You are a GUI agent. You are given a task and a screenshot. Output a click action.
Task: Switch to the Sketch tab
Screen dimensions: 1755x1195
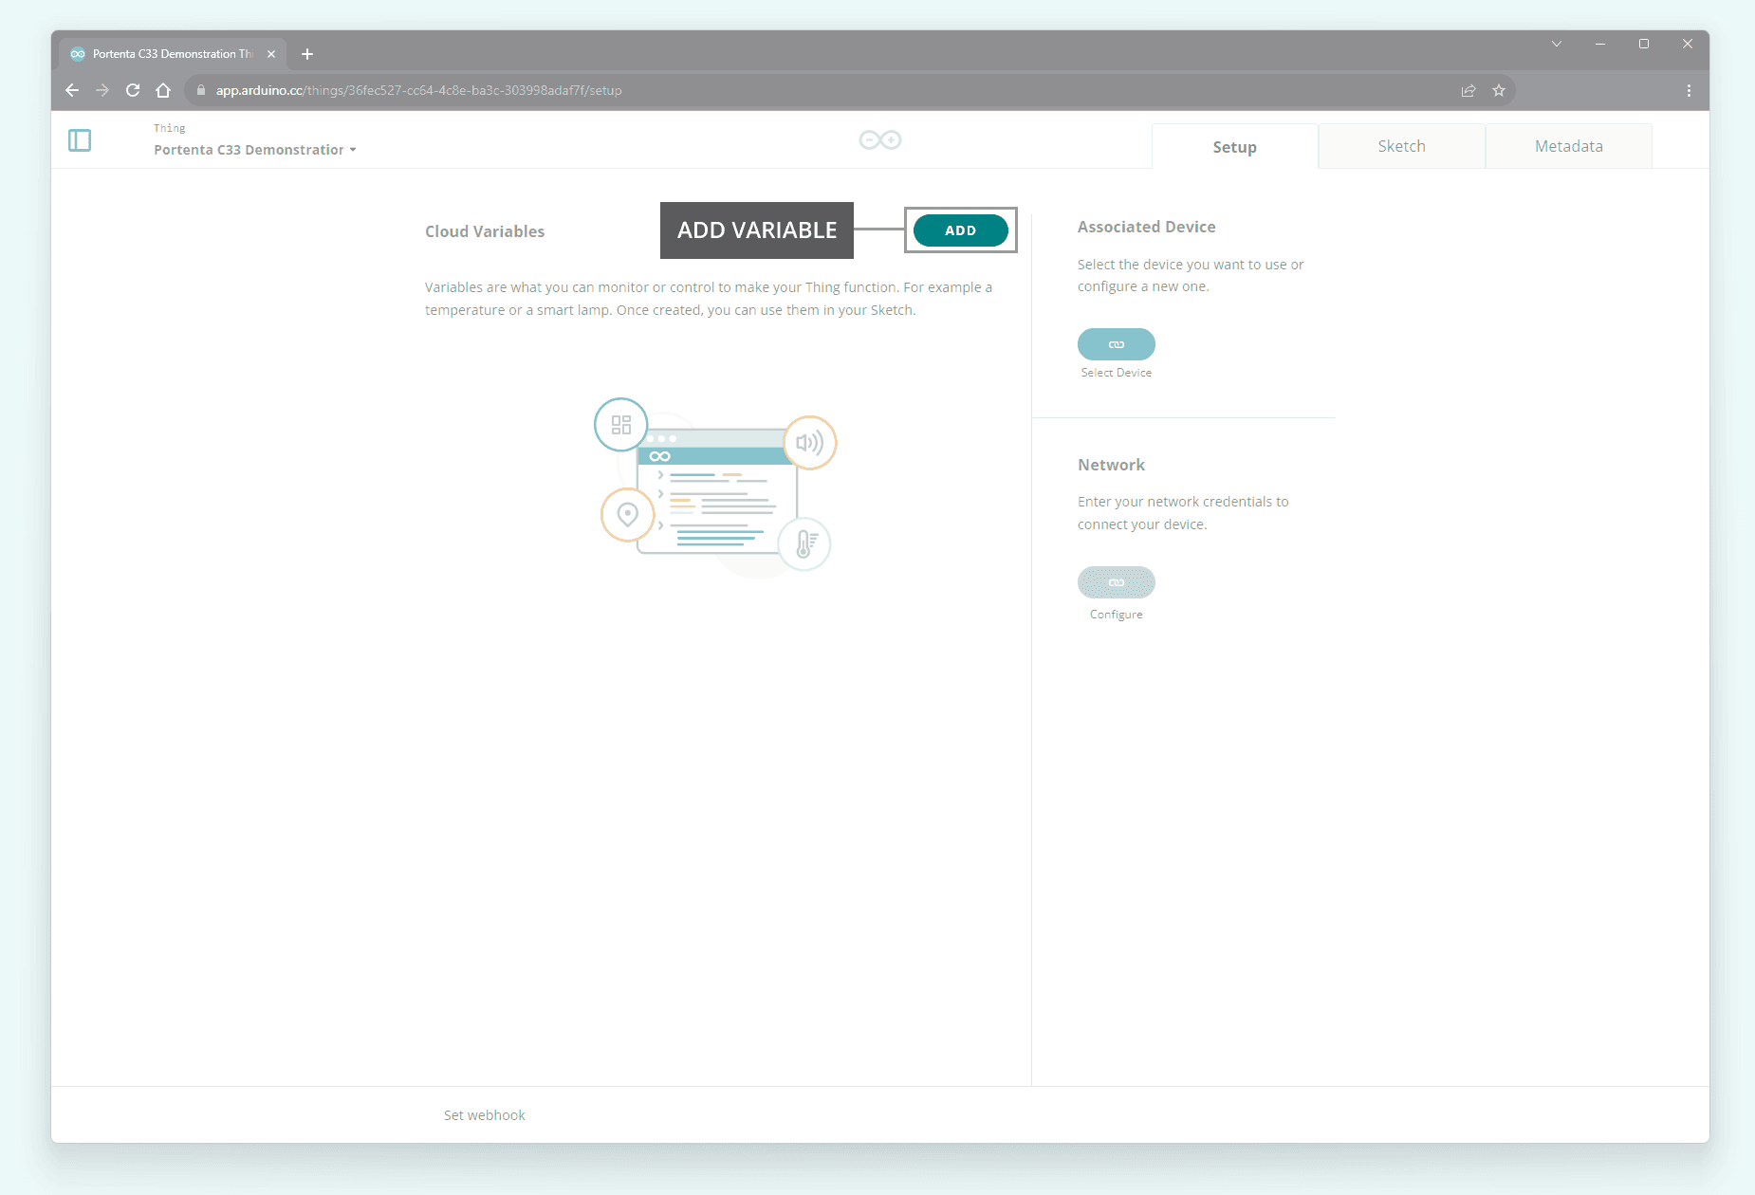1401,146
